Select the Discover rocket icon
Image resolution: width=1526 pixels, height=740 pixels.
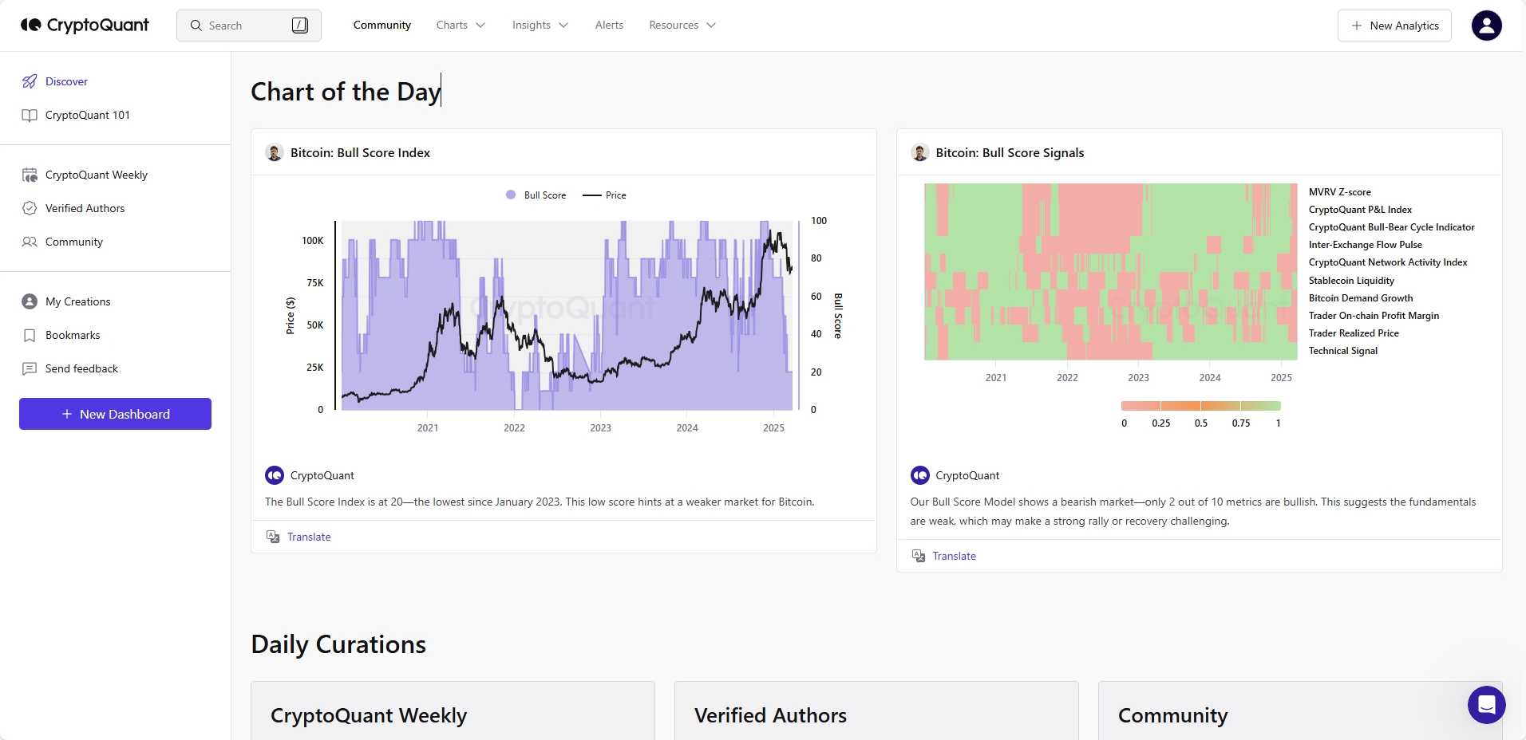pos(30,81)
